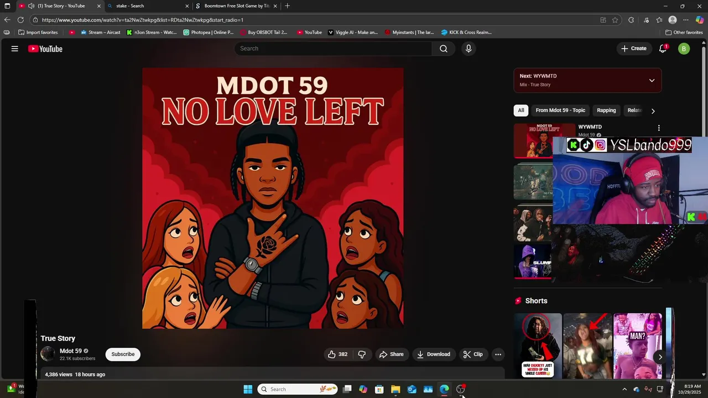Open a new browser tab

pyautogui.click(x=287, y=6)
